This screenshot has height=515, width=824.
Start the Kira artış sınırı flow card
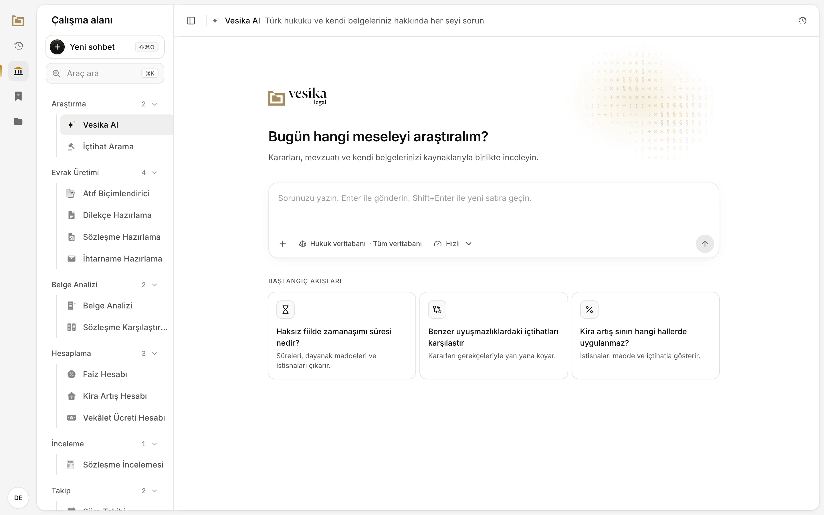pyautogui.click(x=645, y=336)
